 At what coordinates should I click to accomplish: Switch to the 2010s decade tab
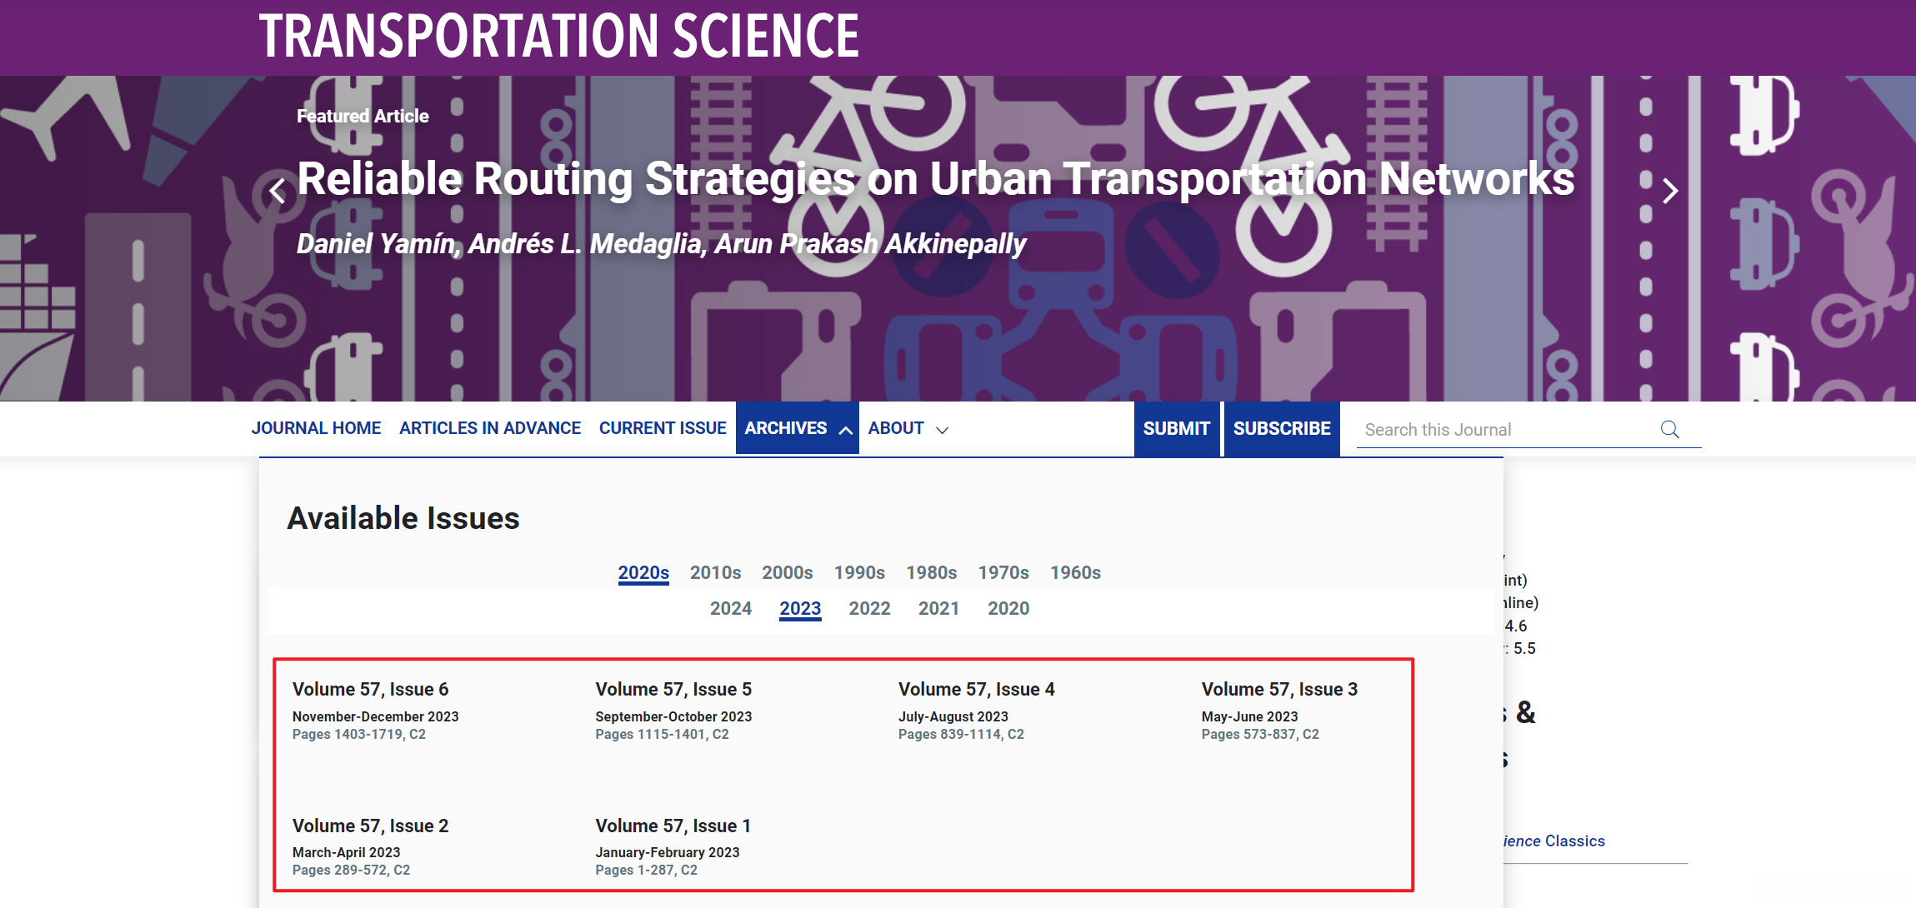[x=715, y=572]
